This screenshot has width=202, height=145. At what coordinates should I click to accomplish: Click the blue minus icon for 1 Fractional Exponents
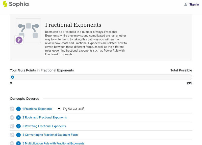(x=18, y=109)
